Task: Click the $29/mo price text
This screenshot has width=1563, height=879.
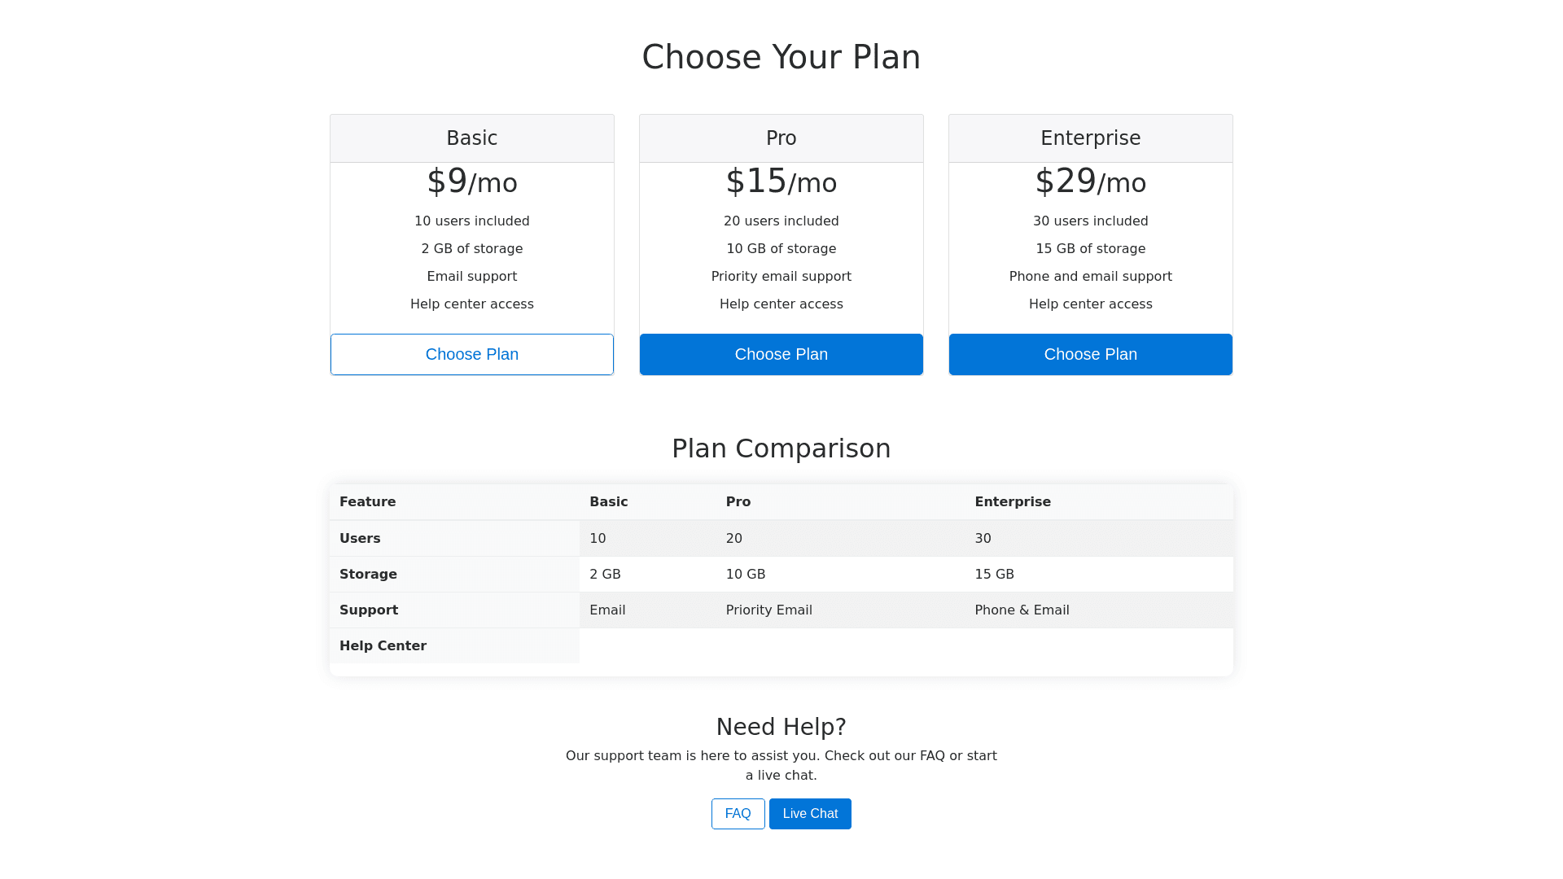Action: pyautogui.click(x=1091, y=181)
